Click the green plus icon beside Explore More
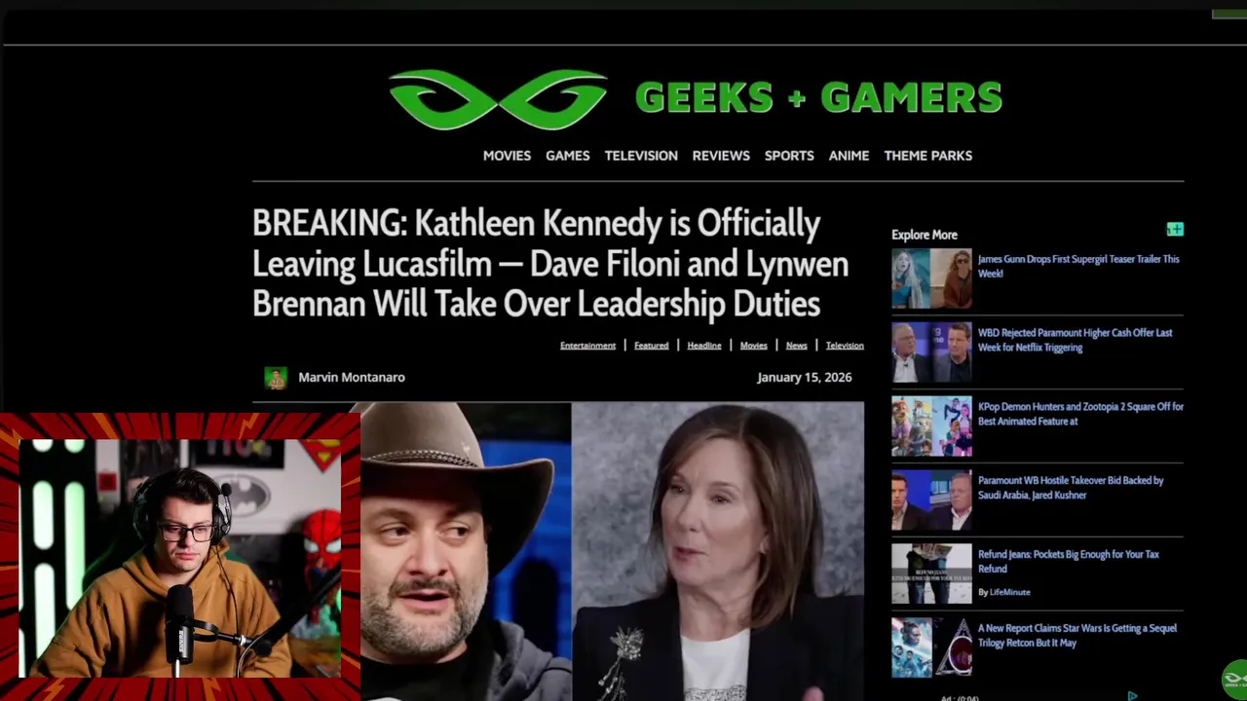 click(1175, 230)
